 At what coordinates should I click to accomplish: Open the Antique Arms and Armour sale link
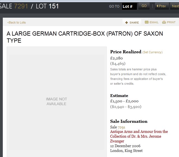click(x=139, y=136)
